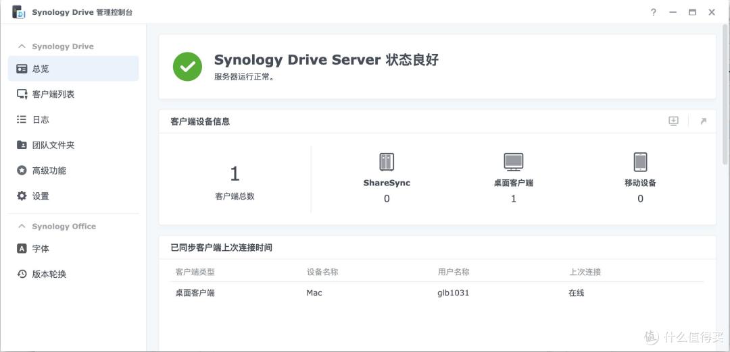Click the client download icon in 客户端设备信息 header
Viewport: 730px width, 352px height.
coord(673,121)
